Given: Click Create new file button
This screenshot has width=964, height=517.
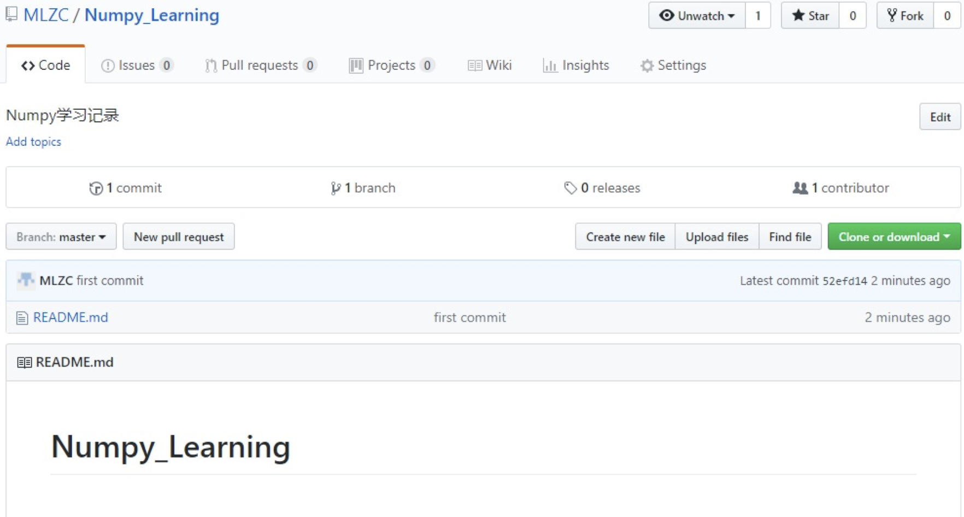Looking at the screenshot, I should pyautogui.click(x=625, y=236).
